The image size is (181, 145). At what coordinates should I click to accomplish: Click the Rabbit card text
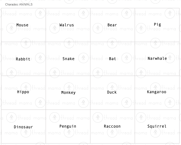(x=23, y=59)
